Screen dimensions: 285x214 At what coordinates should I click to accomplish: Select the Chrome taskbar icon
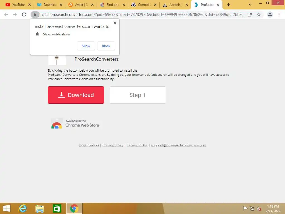[x=74, y=208]
